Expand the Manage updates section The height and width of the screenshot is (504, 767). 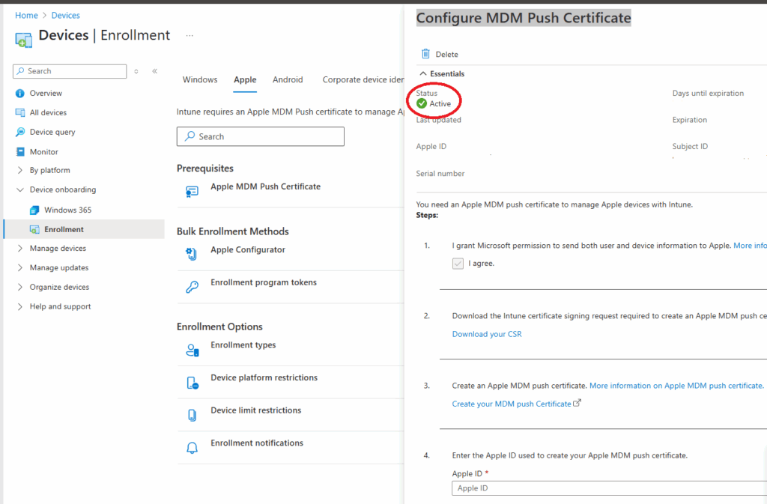tap(20, 268)
